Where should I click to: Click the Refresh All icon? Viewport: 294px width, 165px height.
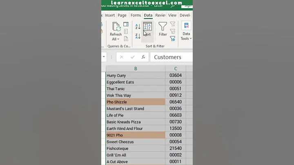click(116, 27)
